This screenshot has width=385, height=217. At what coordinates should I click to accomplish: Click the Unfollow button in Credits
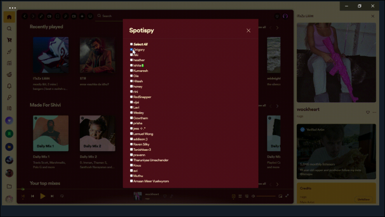[363, 199]
